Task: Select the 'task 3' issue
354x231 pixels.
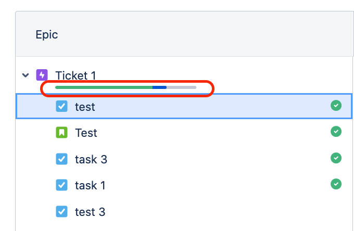Action: [91, 159]
